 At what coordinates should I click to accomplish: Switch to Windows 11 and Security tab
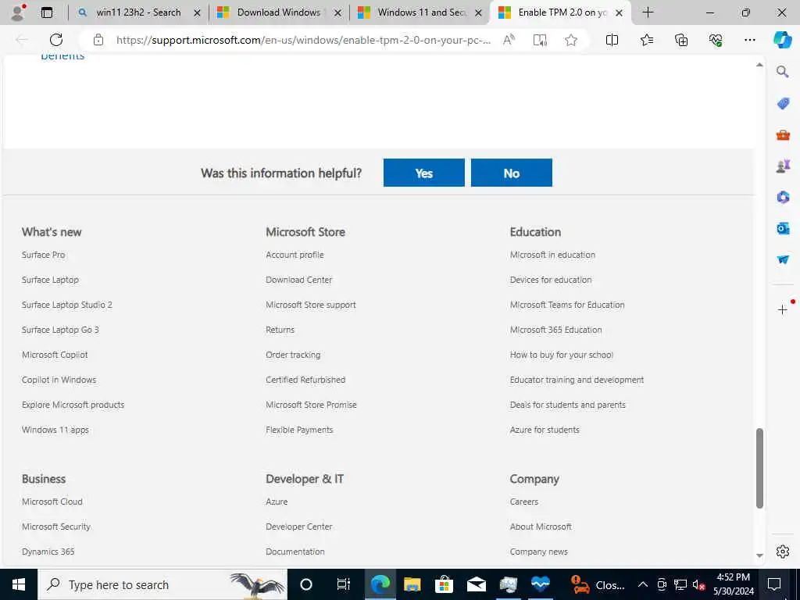pos(420,12)
